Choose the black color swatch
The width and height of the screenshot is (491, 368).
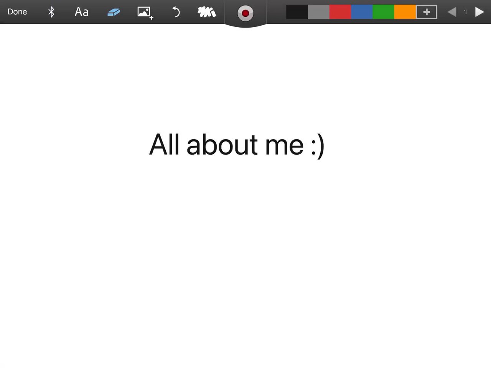click(x=297, y=12)
